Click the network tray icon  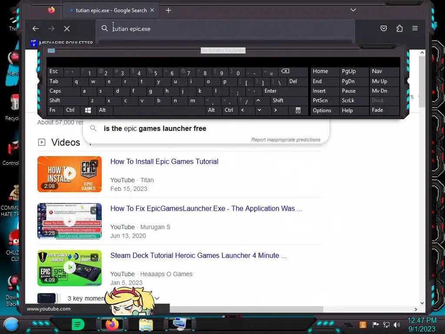tap(386, 324)
